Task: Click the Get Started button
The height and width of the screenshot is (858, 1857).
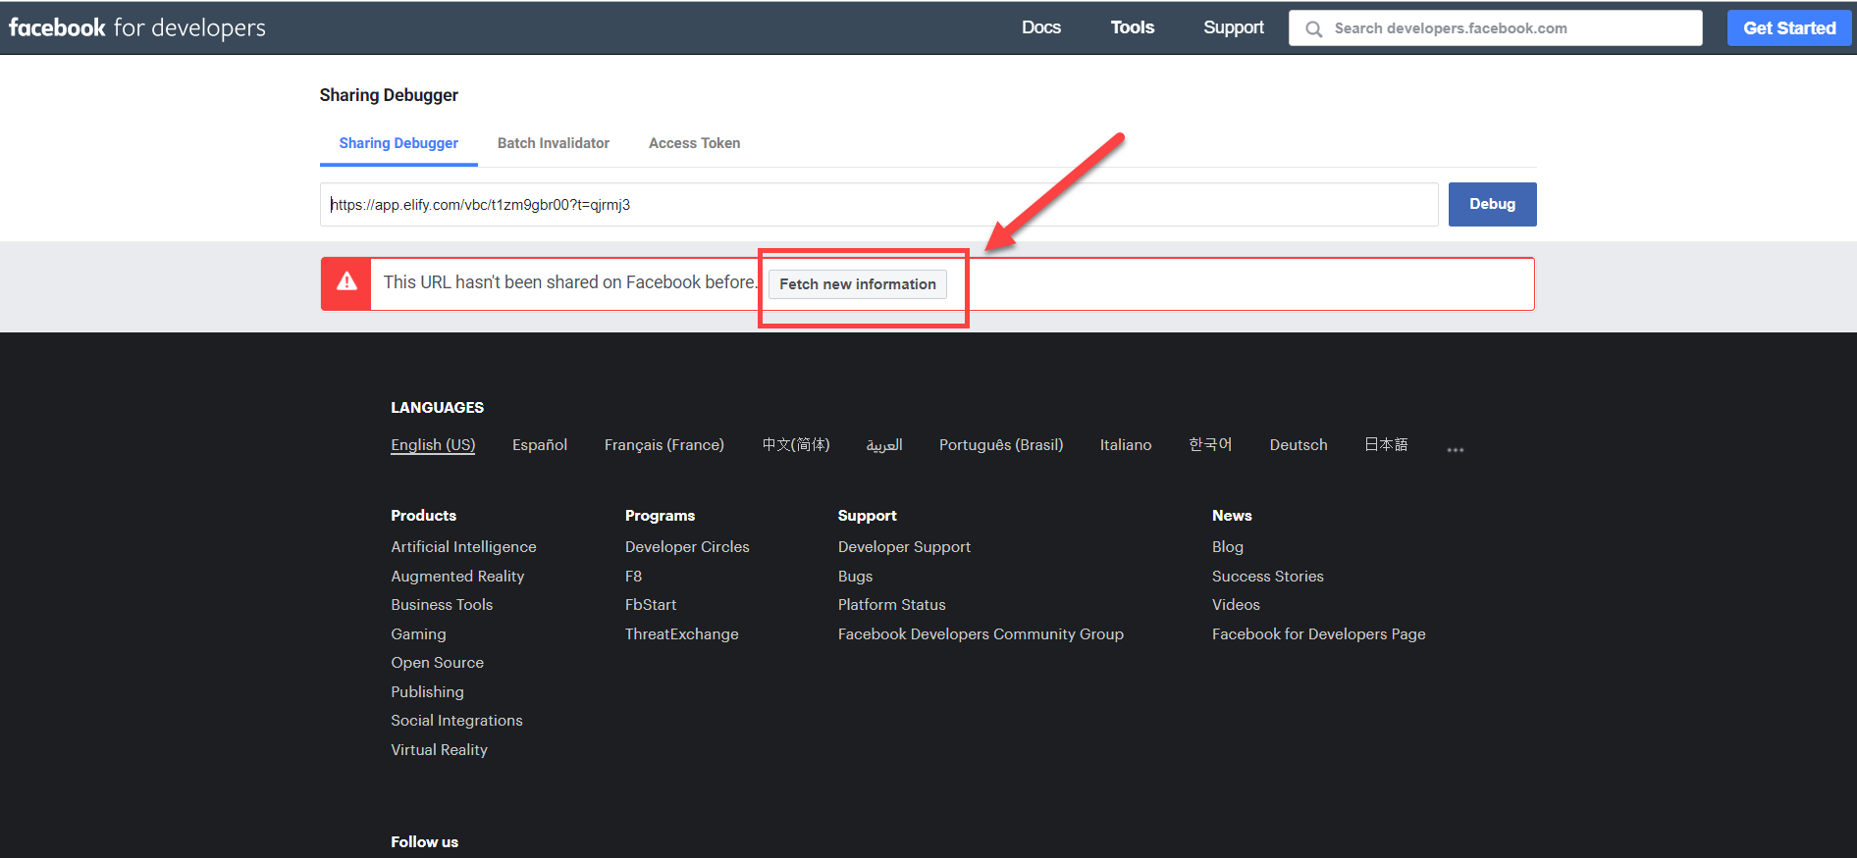Action: 1789,28
